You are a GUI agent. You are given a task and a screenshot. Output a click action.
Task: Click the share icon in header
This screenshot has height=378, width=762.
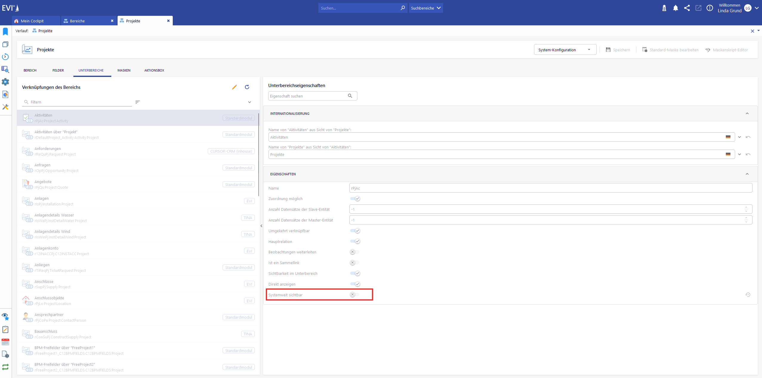(x=687, y=8)
